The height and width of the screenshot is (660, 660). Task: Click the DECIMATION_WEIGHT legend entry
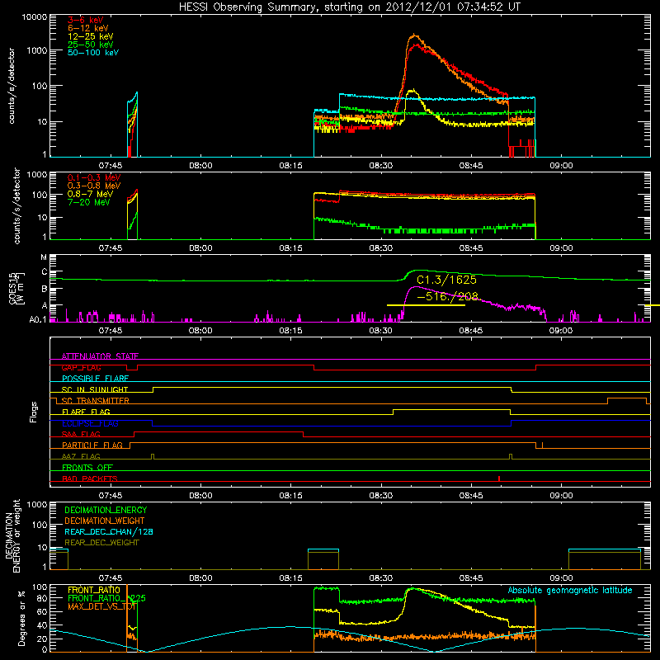tap(105, 521)
